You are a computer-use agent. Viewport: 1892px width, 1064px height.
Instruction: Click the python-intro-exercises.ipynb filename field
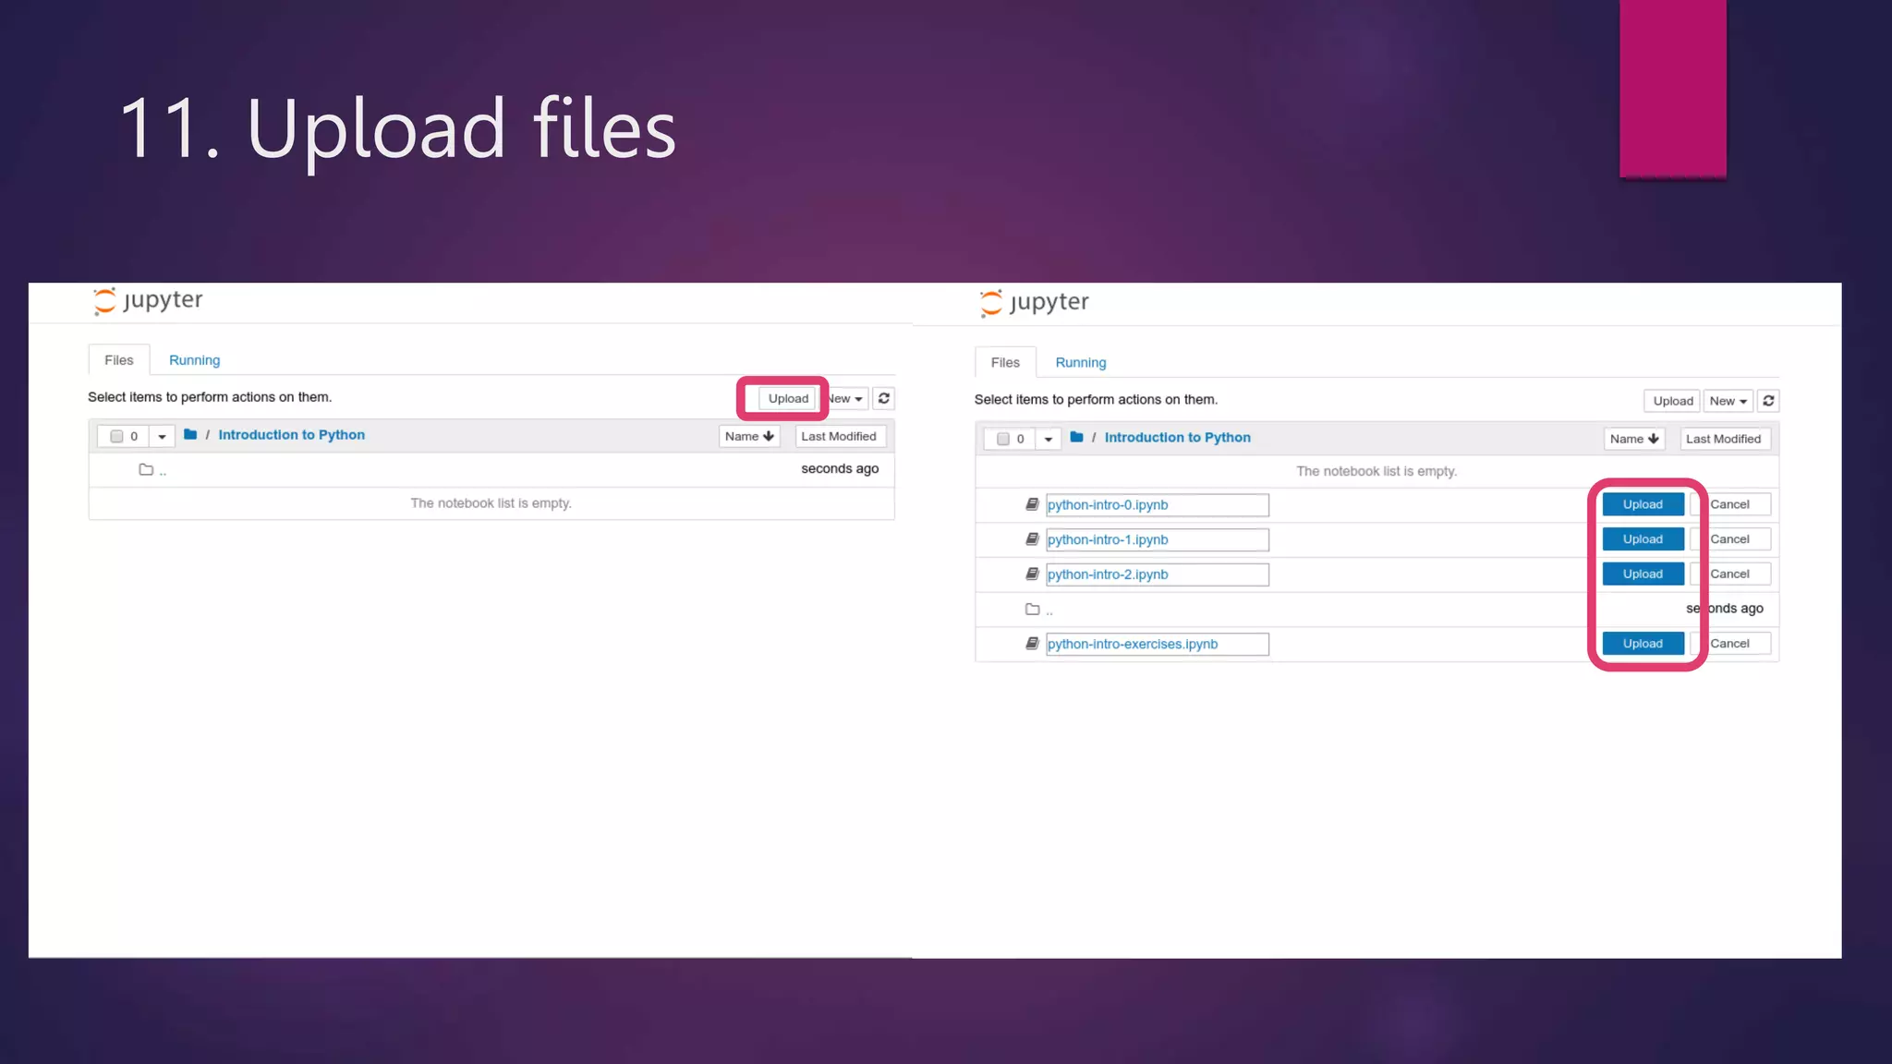pyautogui.click(x=1157, y=644)
